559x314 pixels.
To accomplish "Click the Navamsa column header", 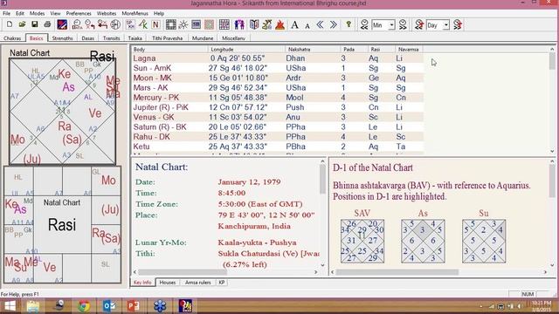I will click(x=409, y=49).
